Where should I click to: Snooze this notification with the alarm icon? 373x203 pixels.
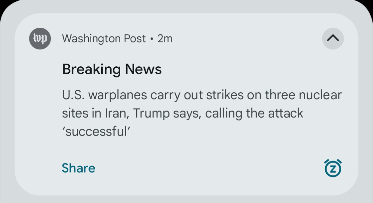click(333, 168)
